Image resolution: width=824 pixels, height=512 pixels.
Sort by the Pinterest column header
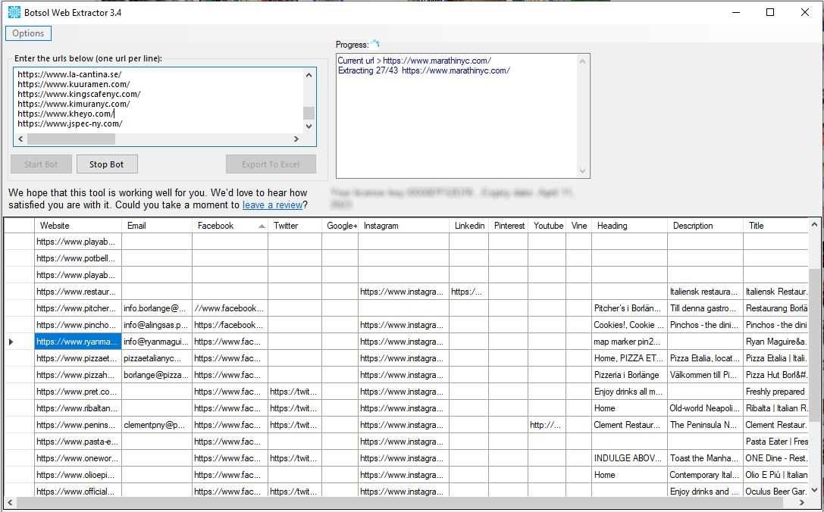(509, 226)
